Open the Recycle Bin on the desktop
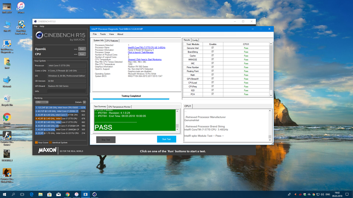This screenshot has width=353, height=198. (7, 100)
